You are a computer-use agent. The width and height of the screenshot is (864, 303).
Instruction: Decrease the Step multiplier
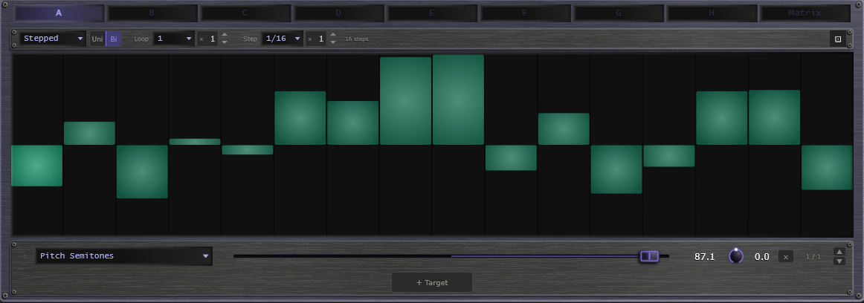[x=333, y=43]
